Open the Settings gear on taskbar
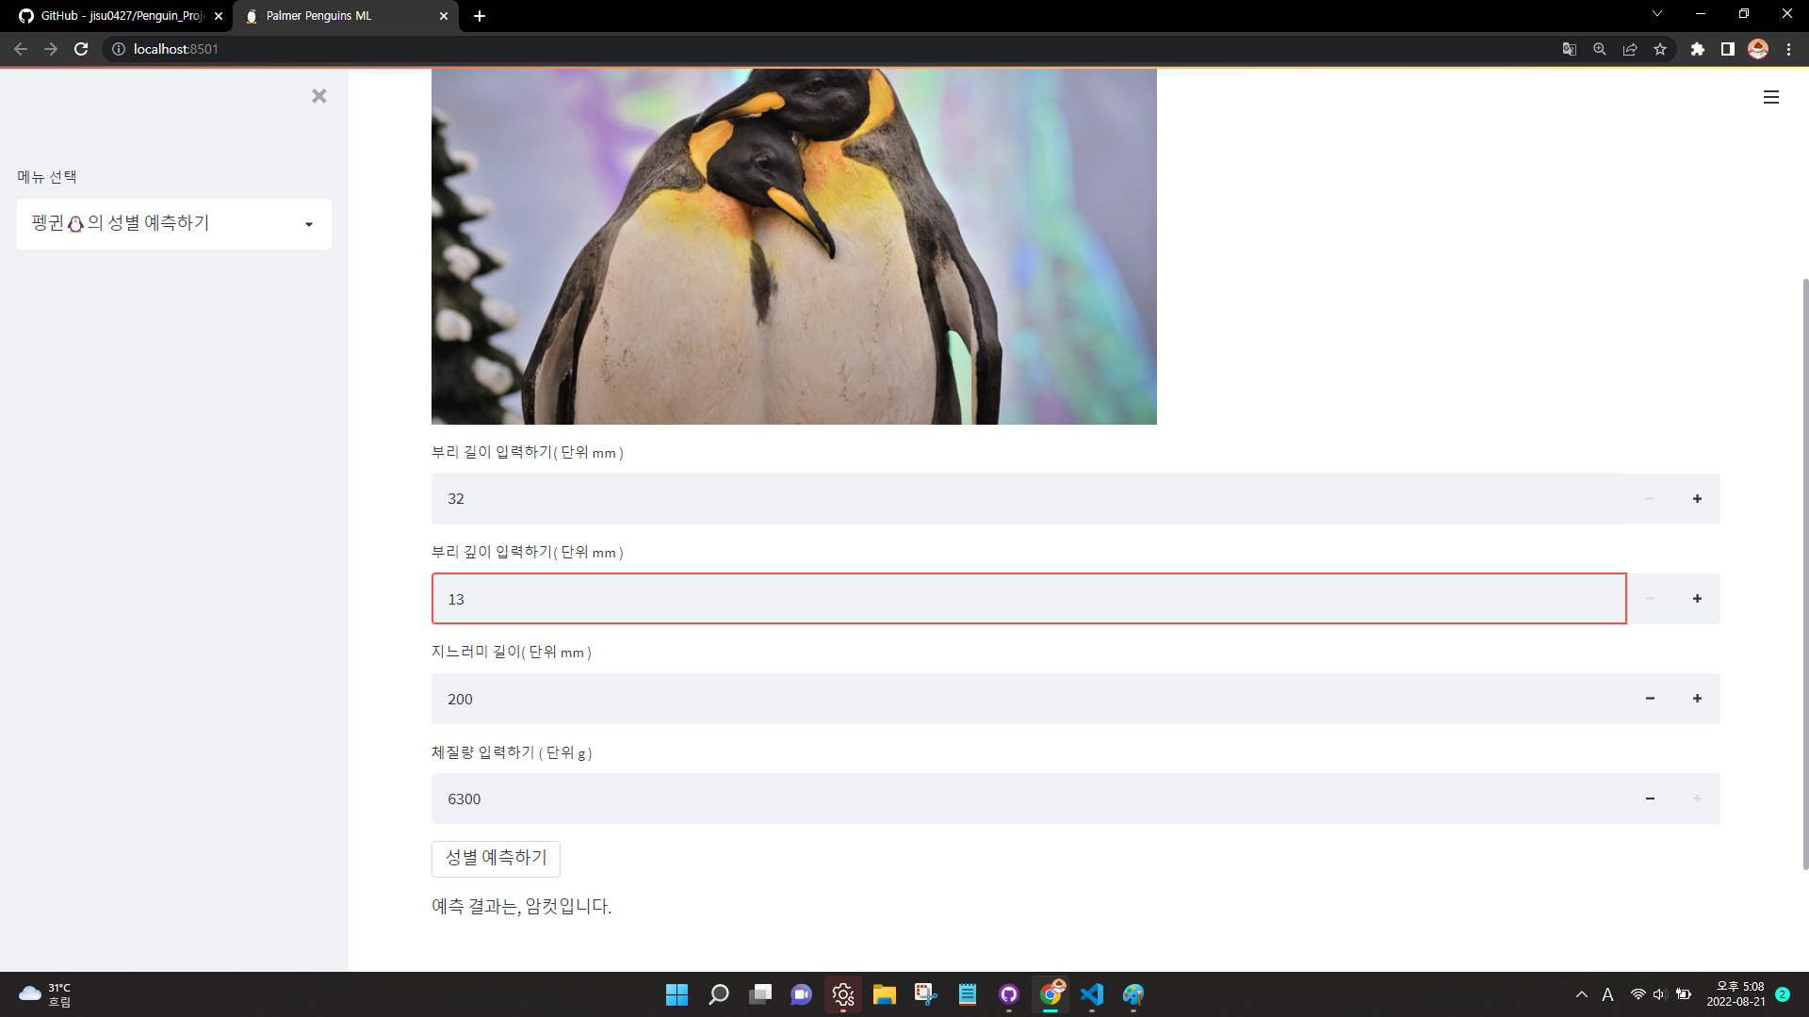The image size is (1809, 1017). [x=843, y=994]
